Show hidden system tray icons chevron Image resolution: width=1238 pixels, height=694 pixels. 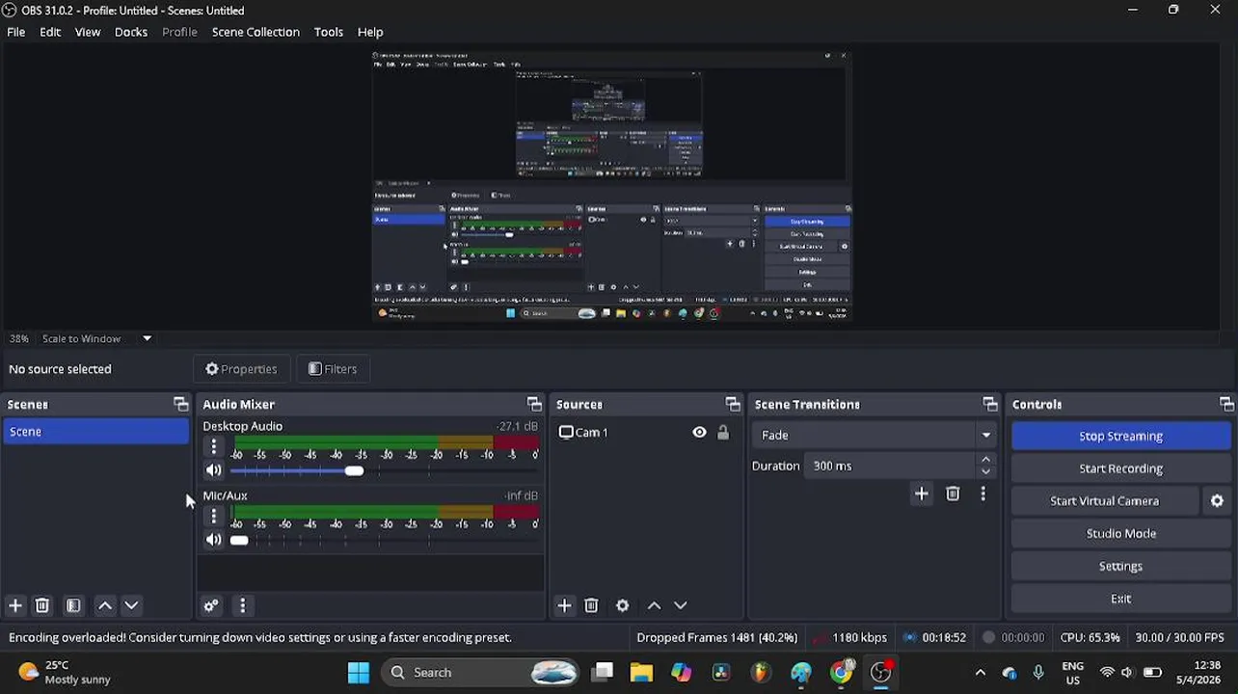click(981, 672)
